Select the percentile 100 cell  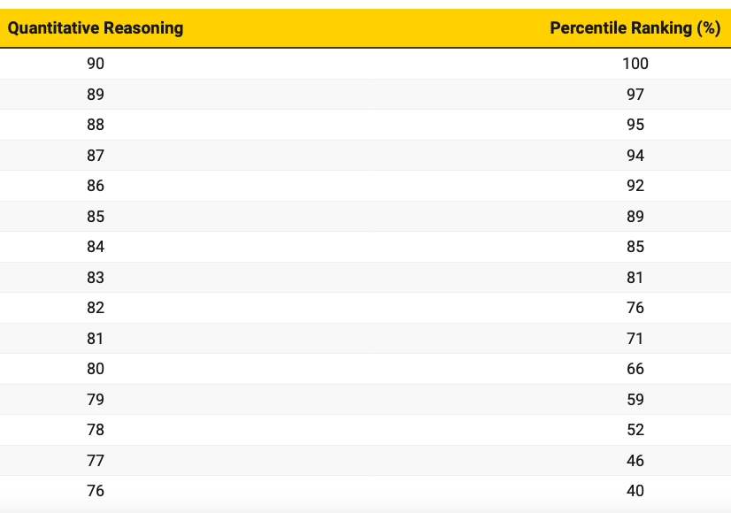(635, 64)
